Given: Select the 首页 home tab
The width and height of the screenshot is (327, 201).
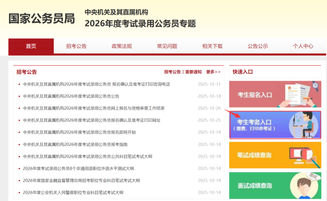Looking at the screenshot, I should [30, 47].
